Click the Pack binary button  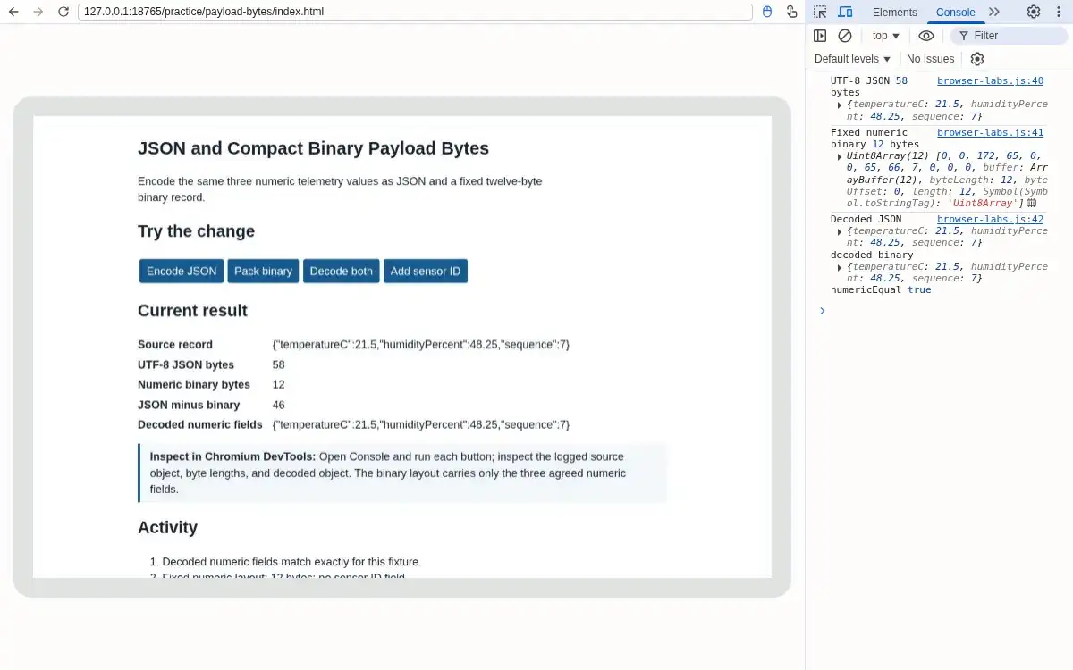point(263,271)
